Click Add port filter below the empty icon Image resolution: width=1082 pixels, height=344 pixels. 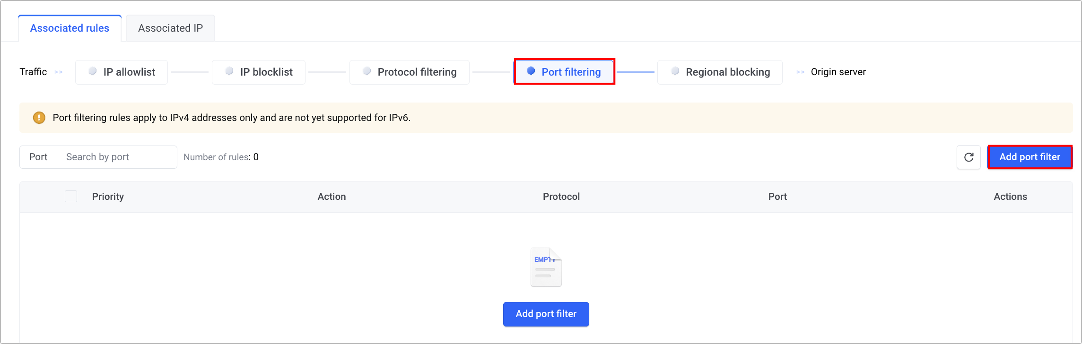(x=546, y=314)
